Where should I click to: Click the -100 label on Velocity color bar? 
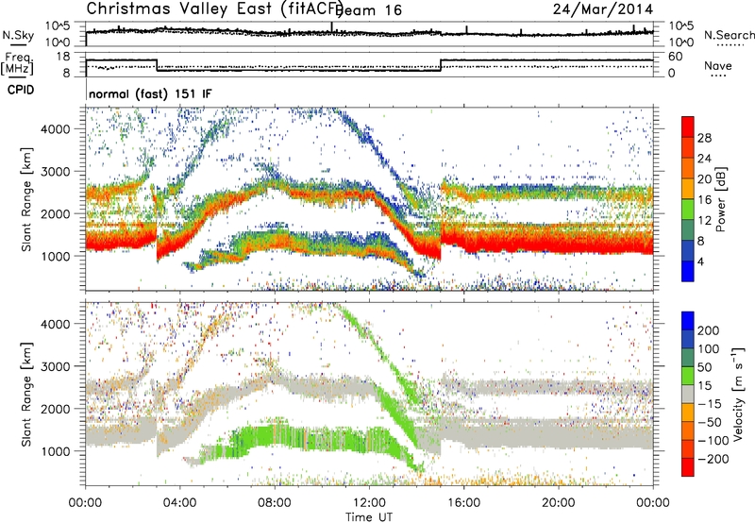tap(713, 441)
